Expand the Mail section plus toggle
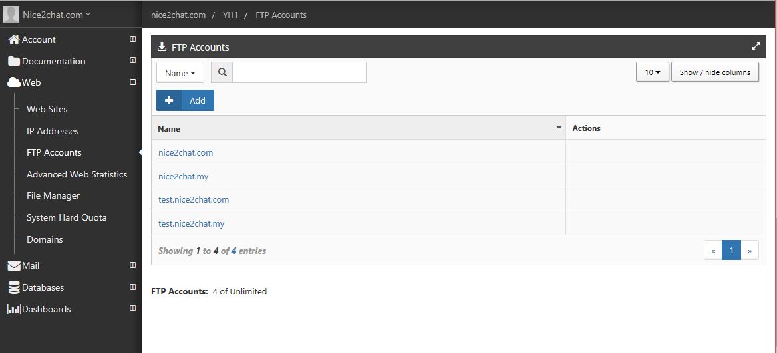The width and height of the screenshot is (777, 353). point(133,265)
